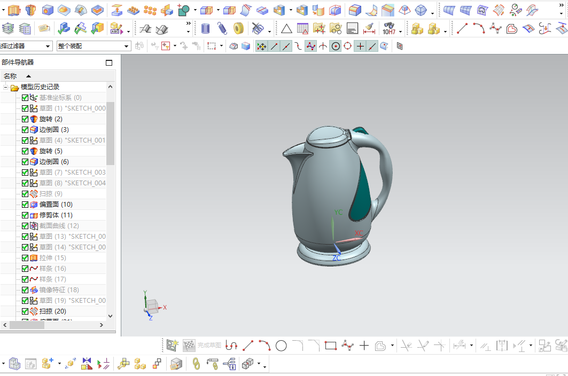The image size is (568, 376).
Task: Click the attribute tag icon
Action: pos(44,28)
